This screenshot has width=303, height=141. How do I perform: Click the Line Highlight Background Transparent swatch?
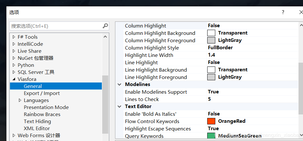coord(211,70)
